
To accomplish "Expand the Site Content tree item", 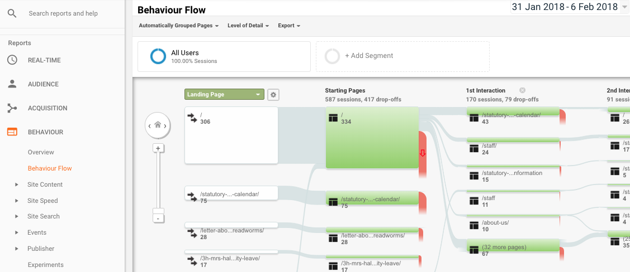I will 16,184.
